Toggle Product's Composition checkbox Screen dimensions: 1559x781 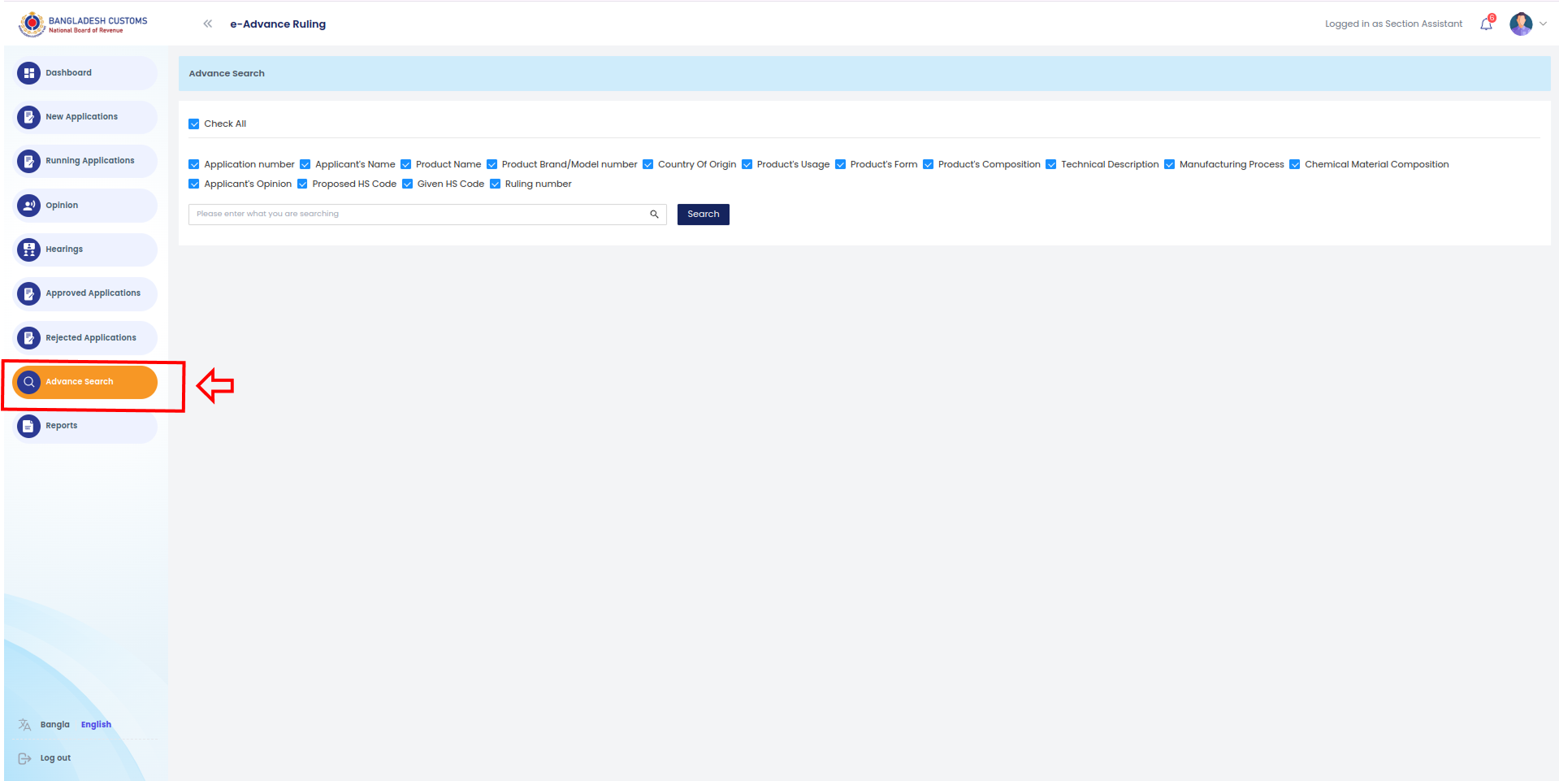(929, 165)
